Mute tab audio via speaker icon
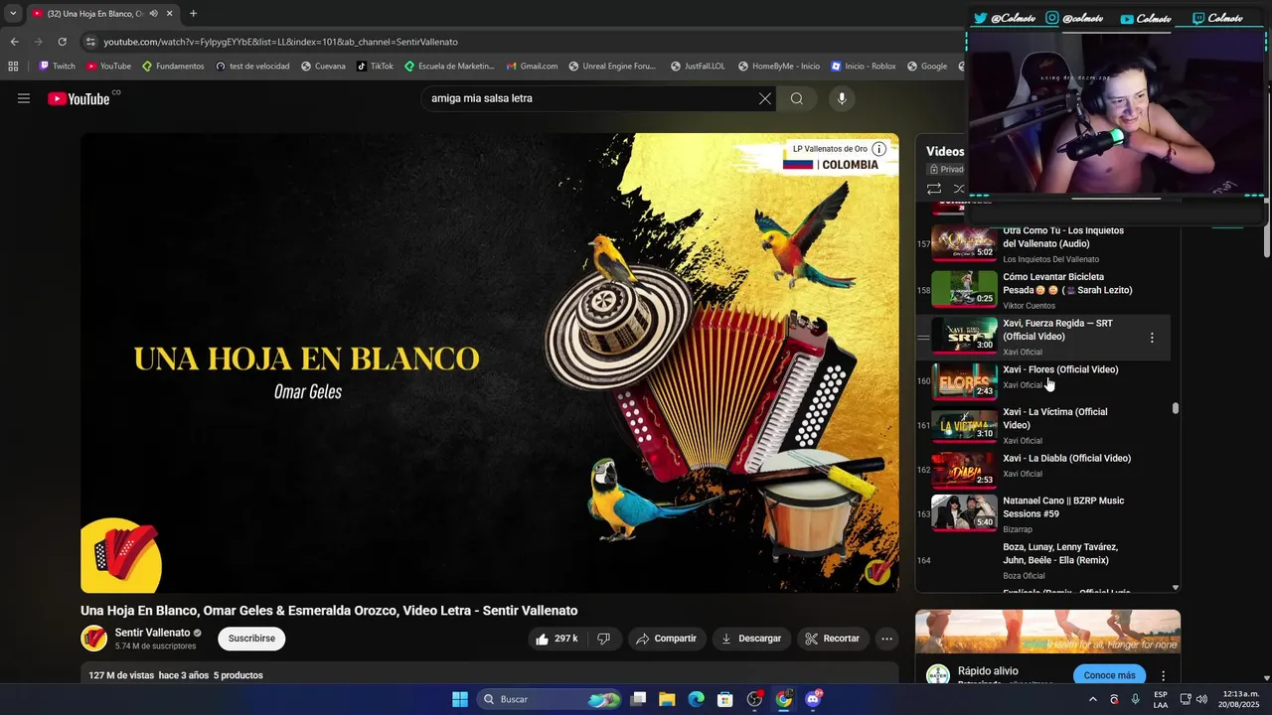 click(x=153, y=14)
